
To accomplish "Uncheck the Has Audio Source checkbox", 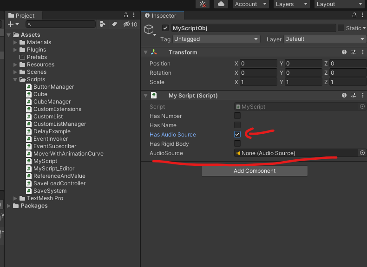I will 237,134.
